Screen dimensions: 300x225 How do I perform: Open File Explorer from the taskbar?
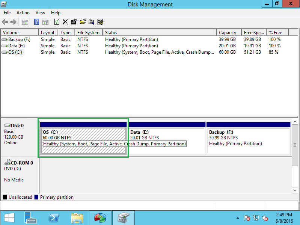[x=77, y=218]
